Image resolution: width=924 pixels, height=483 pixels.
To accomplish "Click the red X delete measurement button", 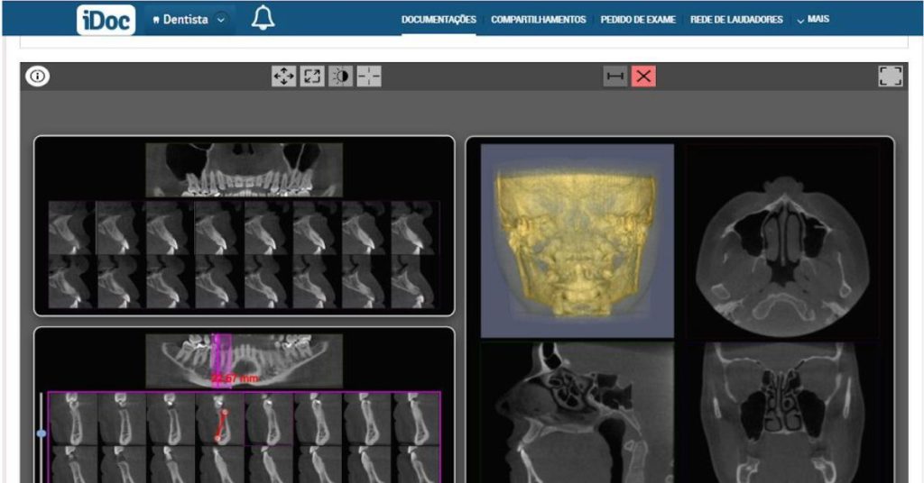I will pos(643,77).
